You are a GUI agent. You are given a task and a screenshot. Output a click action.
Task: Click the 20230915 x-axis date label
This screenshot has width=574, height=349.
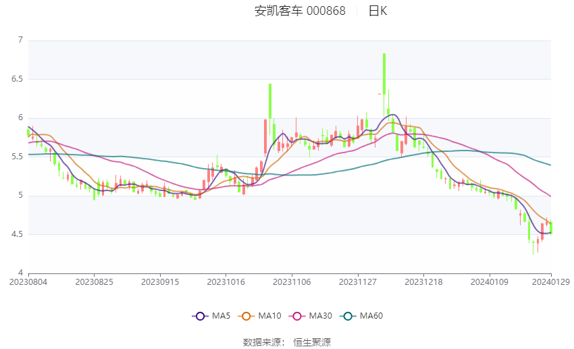[x=160, y=282]
